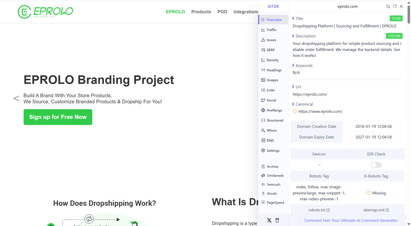
Task: Open the robots.txt external link
Action: click(x=319, y=210)
